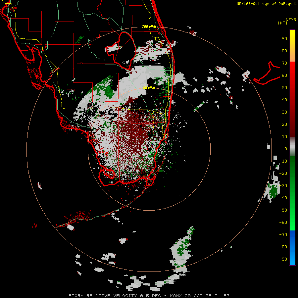Click the 100 NMI range ring label

click(x=149, y=26)
